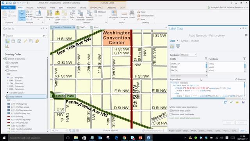
Task: Open the MAP ribbon tab
Action: 20,7
